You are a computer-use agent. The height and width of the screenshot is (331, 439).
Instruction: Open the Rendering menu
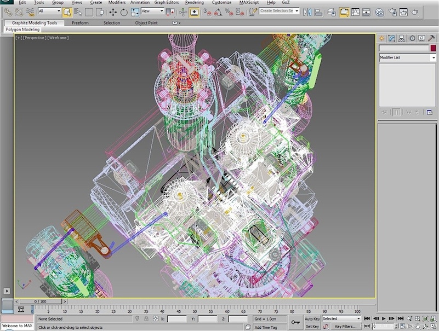click(194, 3)
